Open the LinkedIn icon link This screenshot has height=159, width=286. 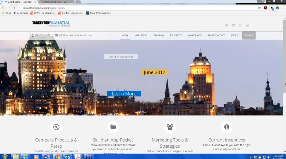point(247,25)
